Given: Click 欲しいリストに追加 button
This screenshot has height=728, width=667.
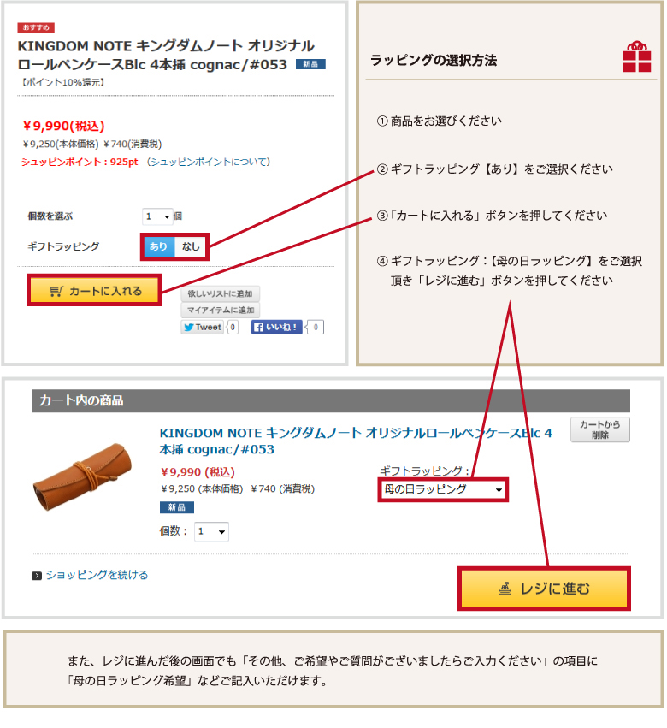Looking at the screenshot, I should point(220,294).
